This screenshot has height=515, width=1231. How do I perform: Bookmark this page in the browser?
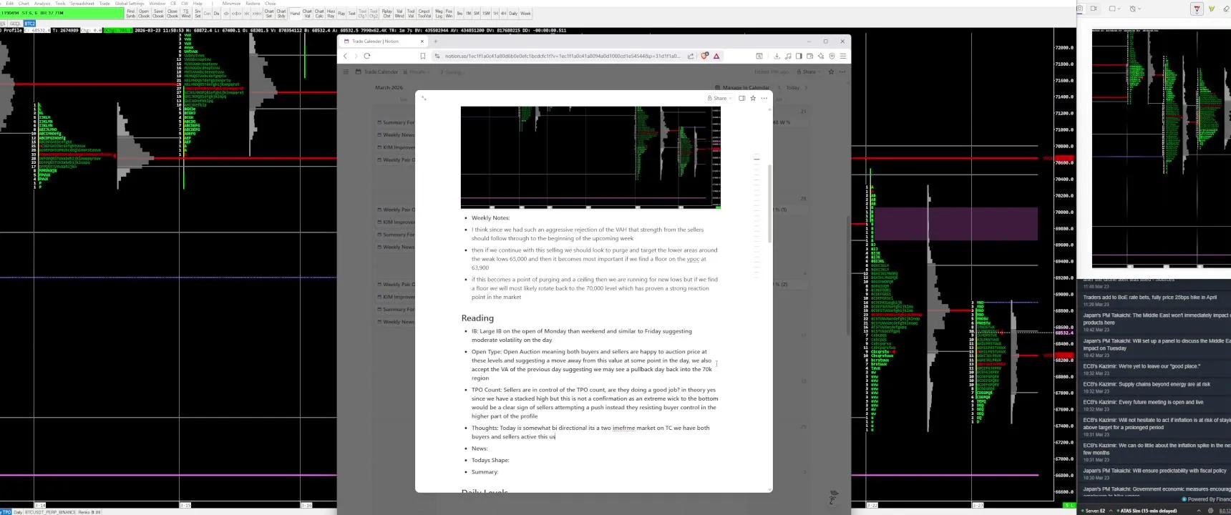click(423, 56)
